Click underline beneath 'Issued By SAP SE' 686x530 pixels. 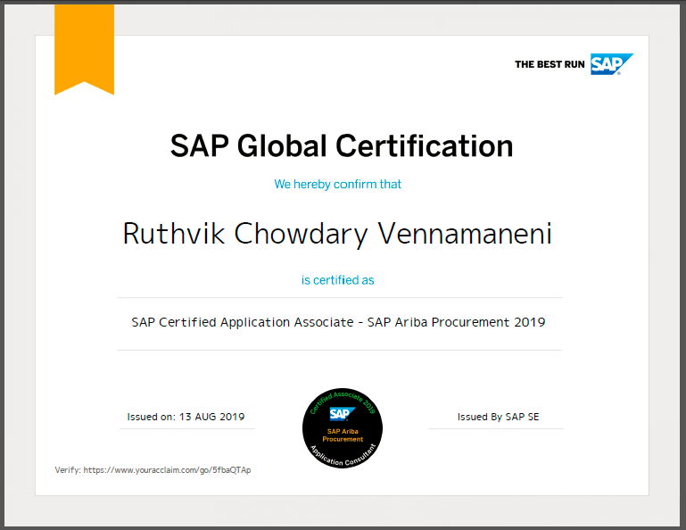pos(496,429)
